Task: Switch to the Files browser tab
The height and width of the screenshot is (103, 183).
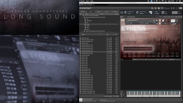Action: click(x=91, y=11)
